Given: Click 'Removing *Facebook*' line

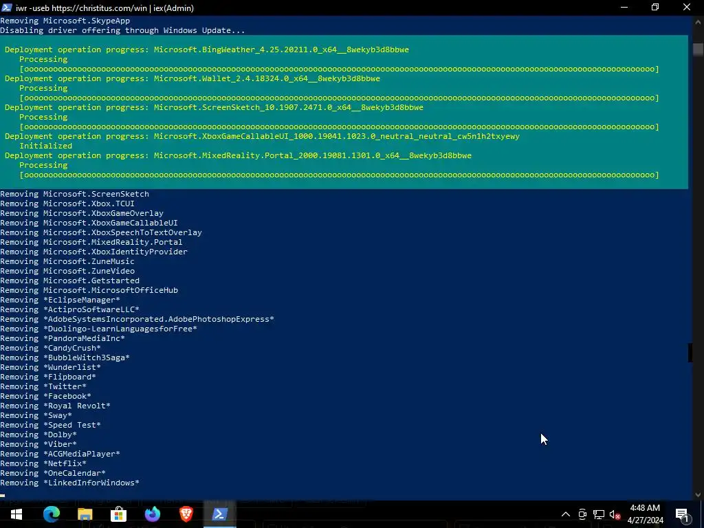Looking at the screenshot, I should 46,396.
